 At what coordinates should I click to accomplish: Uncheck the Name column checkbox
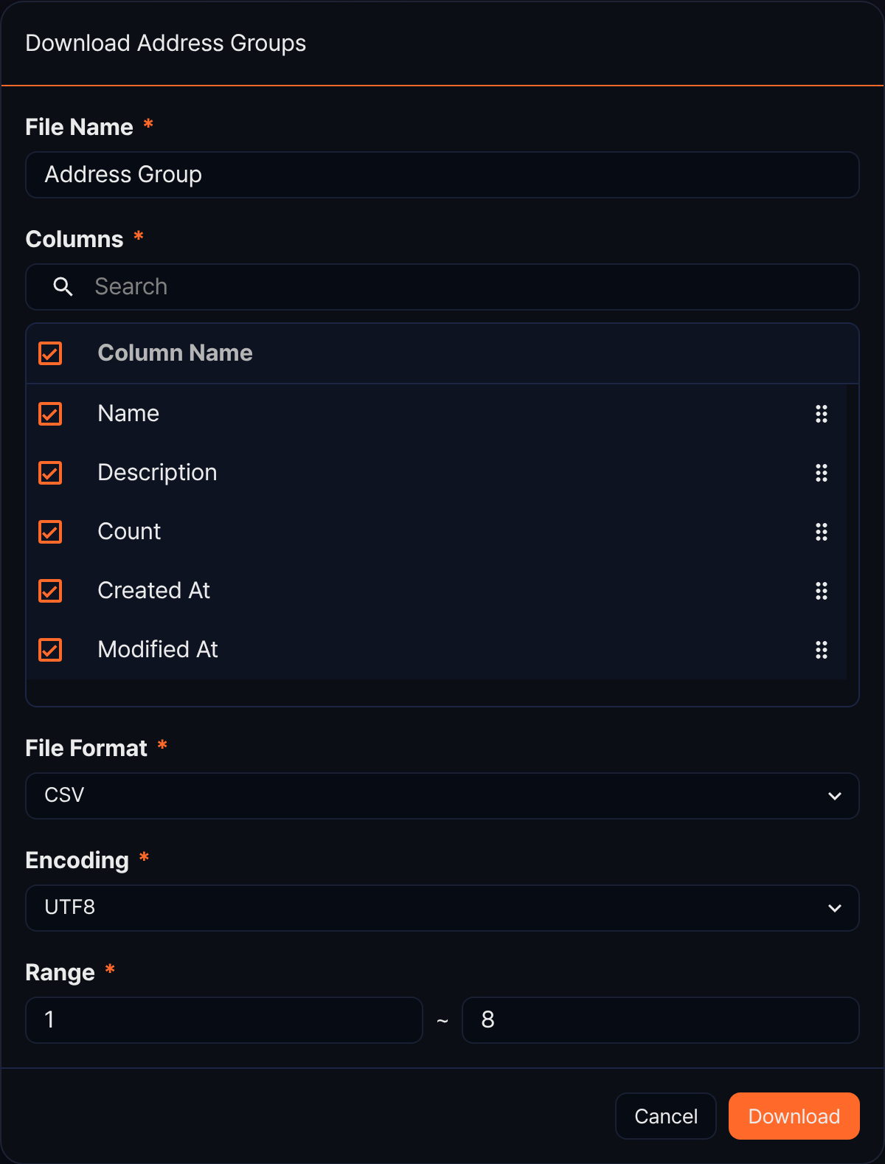point(50,414)
